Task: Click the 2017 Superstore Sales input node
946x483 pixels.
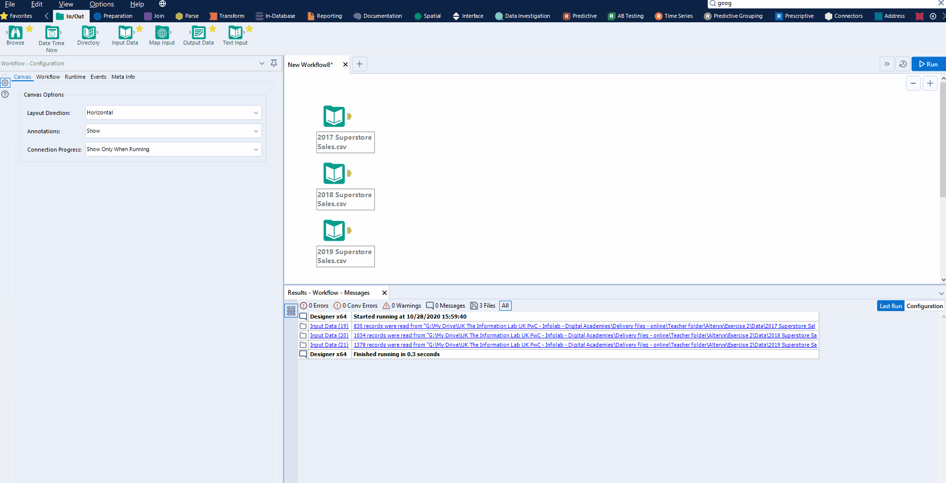Action: (334, 116)
